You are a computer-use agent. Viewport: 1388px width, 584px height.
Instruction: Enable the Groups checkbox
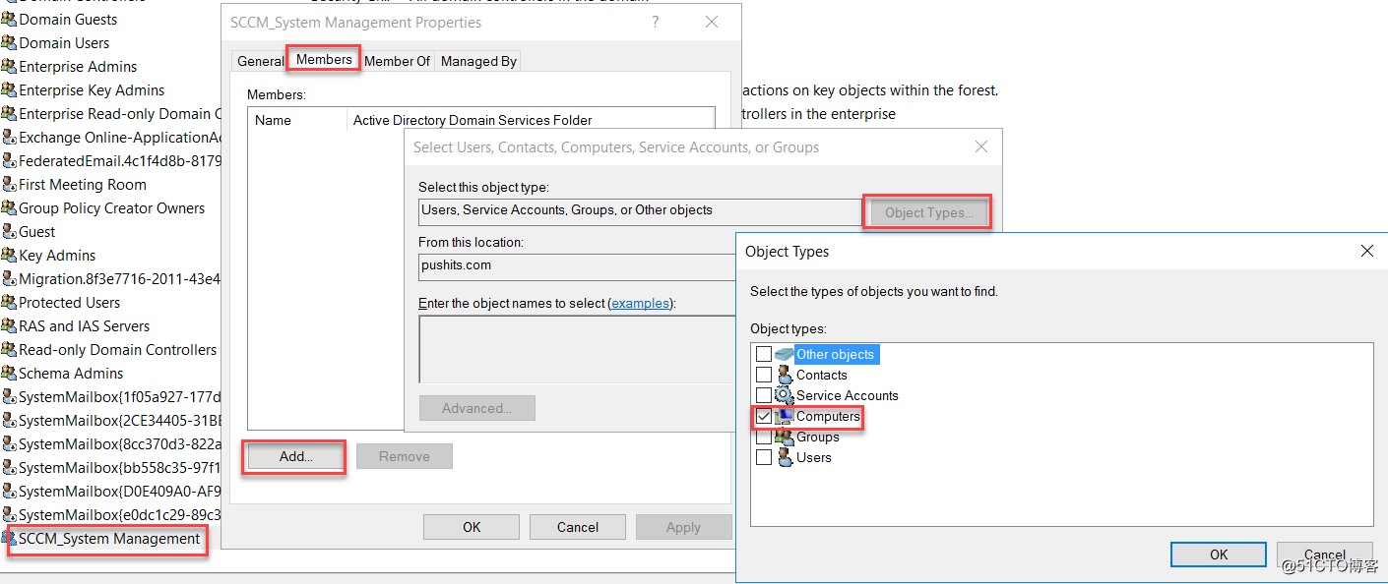coord(764,437)
